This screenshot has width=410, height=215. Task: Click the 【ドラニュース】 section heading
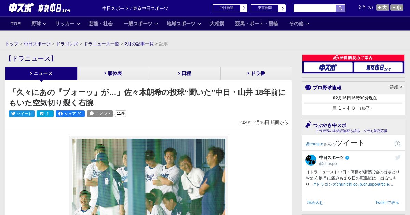31,59
